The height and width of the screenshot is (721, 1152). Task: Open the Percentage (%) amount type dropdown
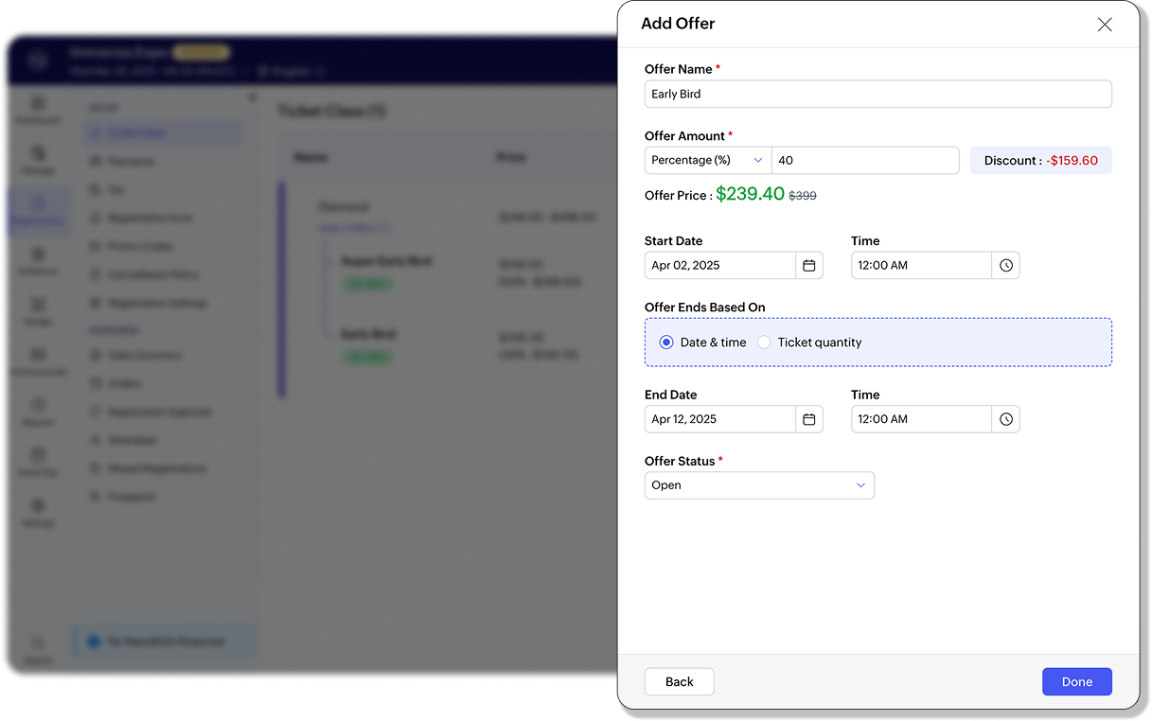pos(708,161)
